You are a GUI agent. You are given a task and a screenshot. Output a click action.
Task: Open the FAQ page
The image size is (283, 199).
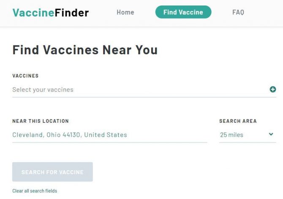[238, 12]
